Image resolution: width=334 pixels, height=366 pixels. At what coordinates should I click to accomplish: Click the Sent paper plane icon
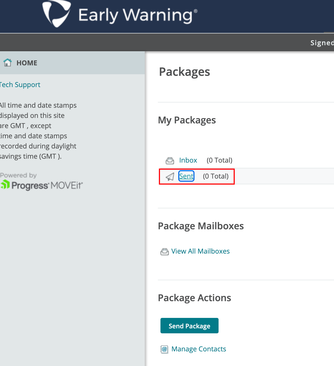click(x=170, y=177)
